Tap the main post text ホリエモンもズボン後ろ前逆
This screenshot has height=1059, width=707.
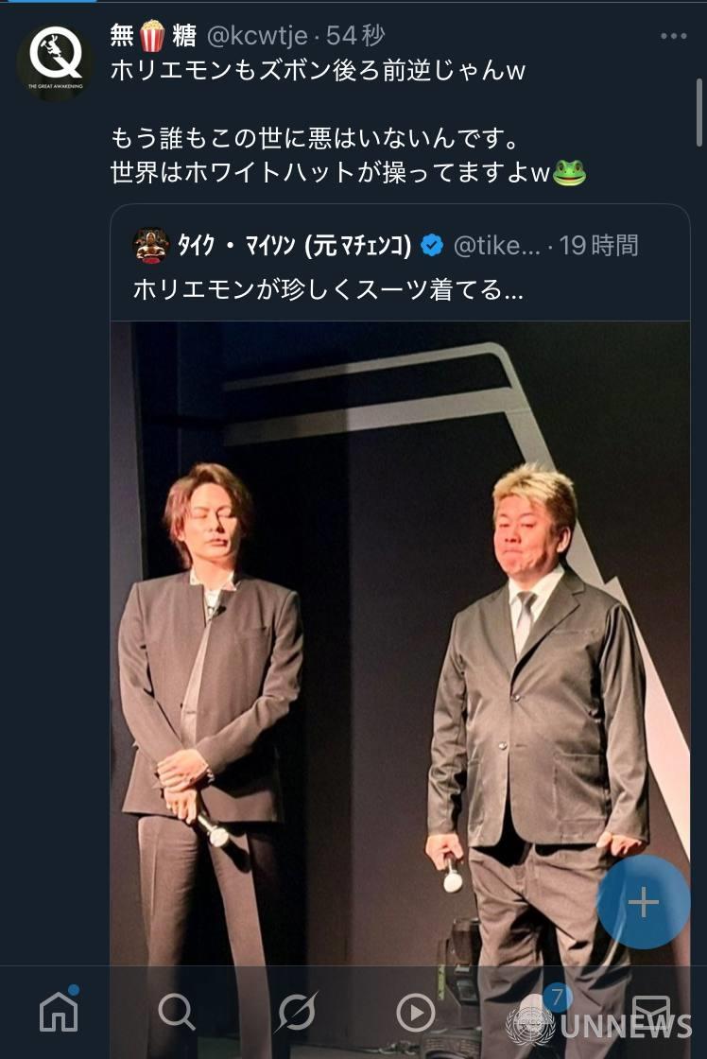(318, 70)
